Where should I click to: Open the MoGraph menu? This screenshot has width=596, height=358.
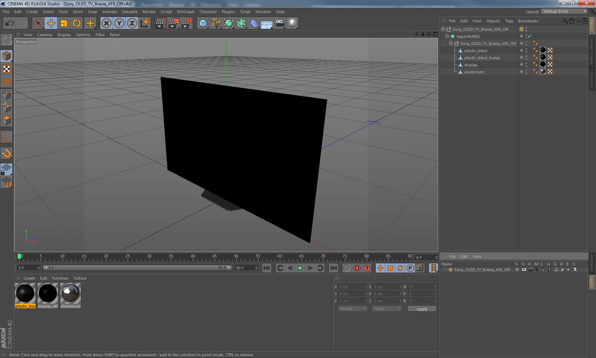[186, 12]
